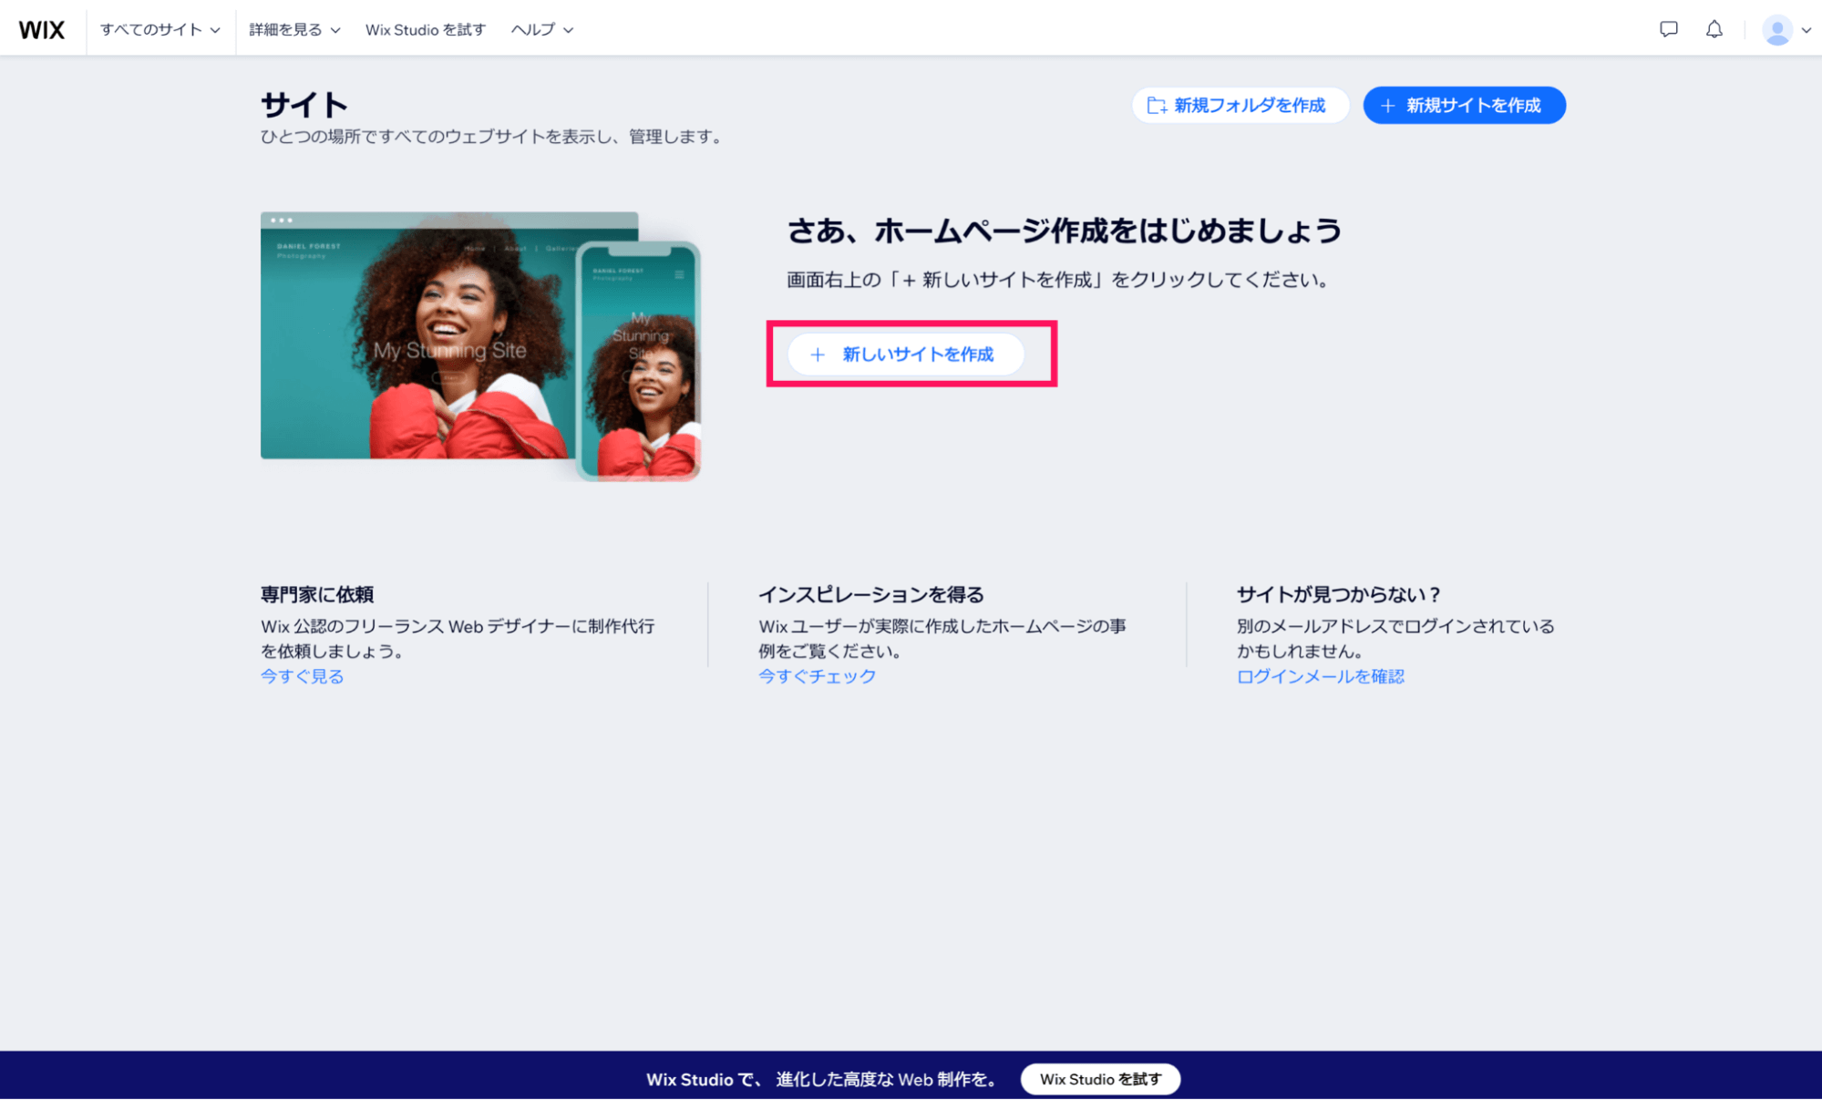Click the plus icon in 新規サイトを作成
The width and height of the screenshot is (1822, 1100).
(1388, 105)
